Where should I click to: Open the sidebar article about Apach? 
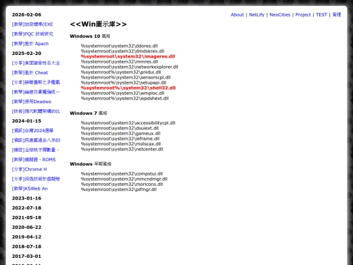tap(30, 44)
